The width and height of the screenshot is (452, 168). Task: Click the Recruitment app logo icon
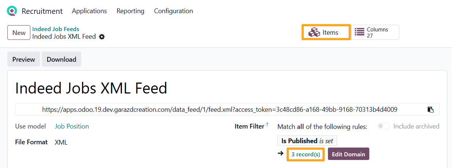tap(12, 11)
